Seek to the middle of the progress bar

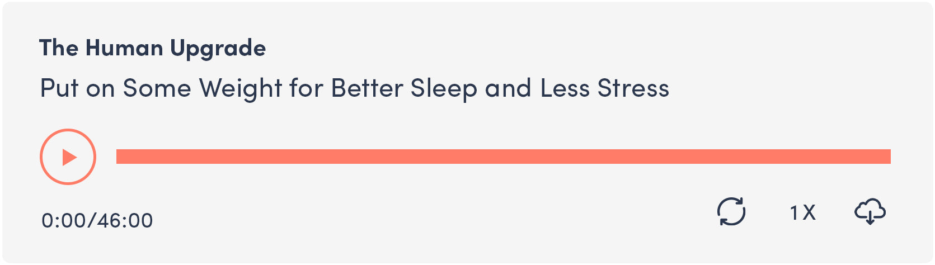coord(504,157)
